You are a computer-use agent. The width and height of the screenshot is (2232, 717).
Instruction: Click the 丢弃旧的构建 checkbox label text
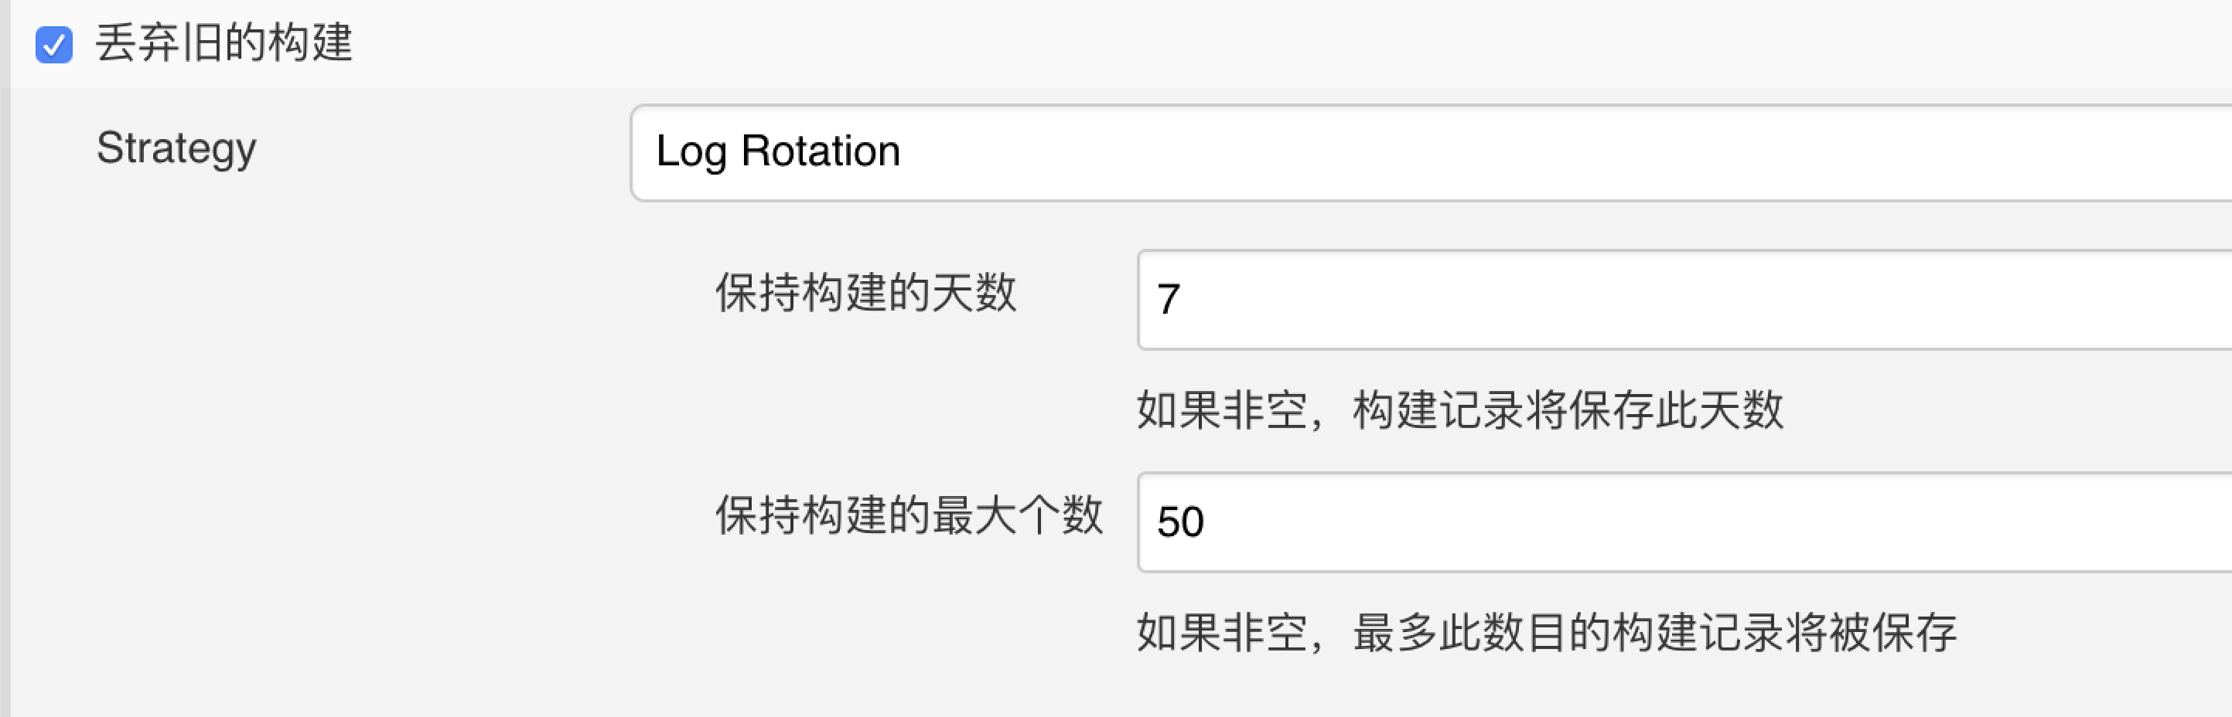click(224, 43)
